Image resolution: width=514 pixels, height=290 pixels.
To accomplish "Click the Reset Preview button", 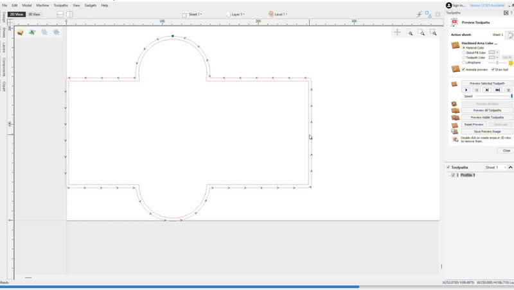I will pos(474,124).
